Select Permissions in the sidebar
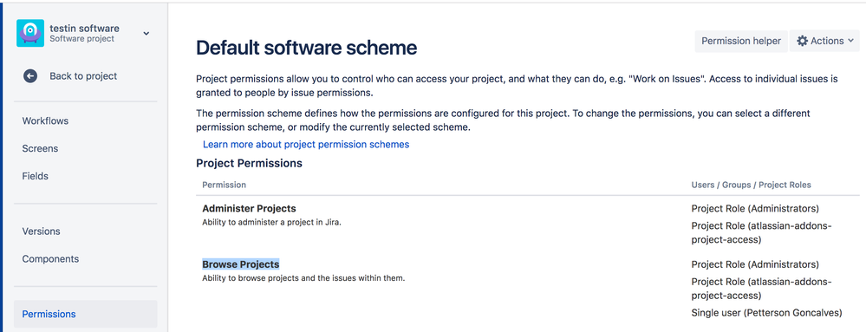Screen dimensions: 866x332 [86, 315]
